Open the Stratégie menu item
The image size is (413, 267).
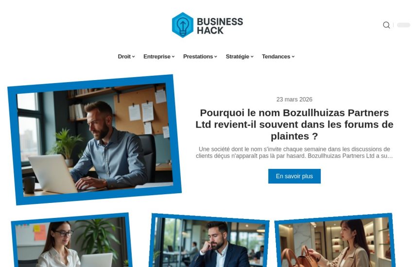[x=237, y=57]
